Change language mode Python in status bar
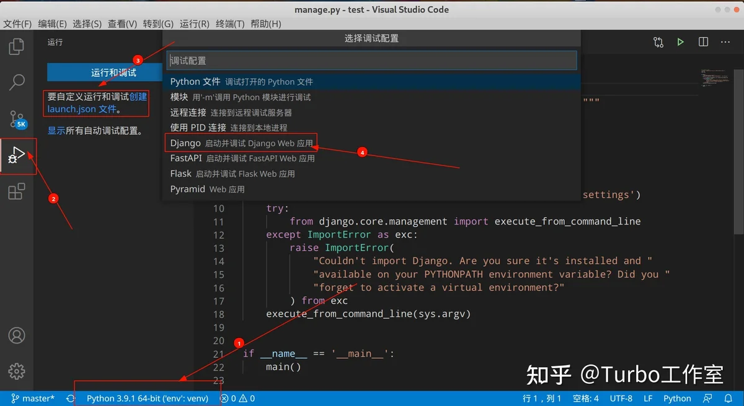Image resolution: width=744 pixels, height=406 pixels. coord(677,399)
